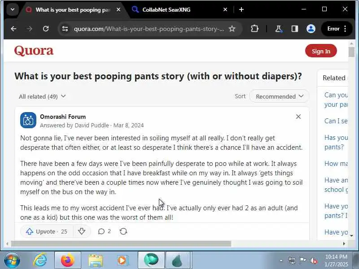Click the page's vertical scrollbar thumb

point(351,52)
